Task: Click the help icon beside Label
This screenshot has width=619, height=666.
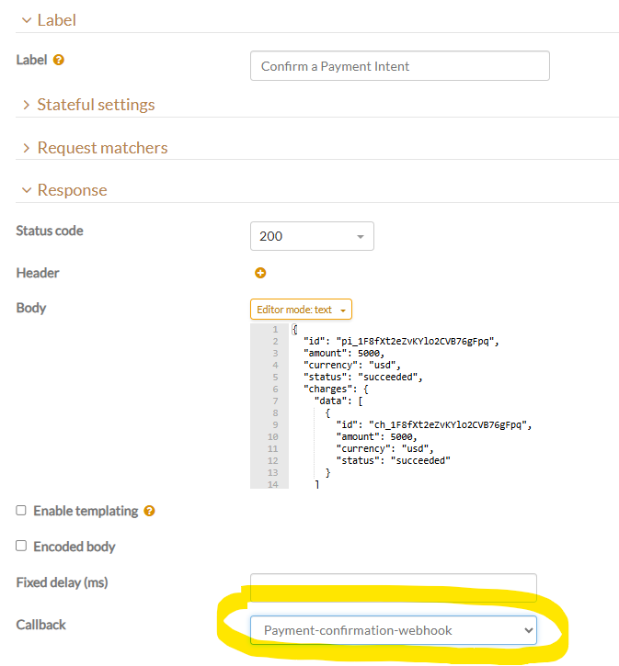Action: [x=59, y=61]
